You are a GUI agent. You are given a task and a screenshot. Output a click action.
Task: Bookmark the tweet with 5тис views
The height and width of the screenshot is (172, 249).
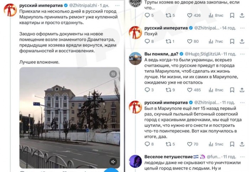[x=232, y=144]
